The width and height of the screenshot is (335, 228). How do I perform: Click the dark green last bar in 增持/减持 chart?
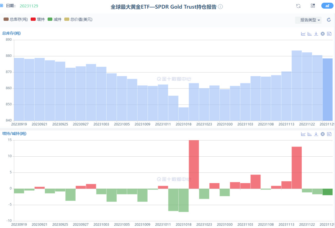(328, 192)
